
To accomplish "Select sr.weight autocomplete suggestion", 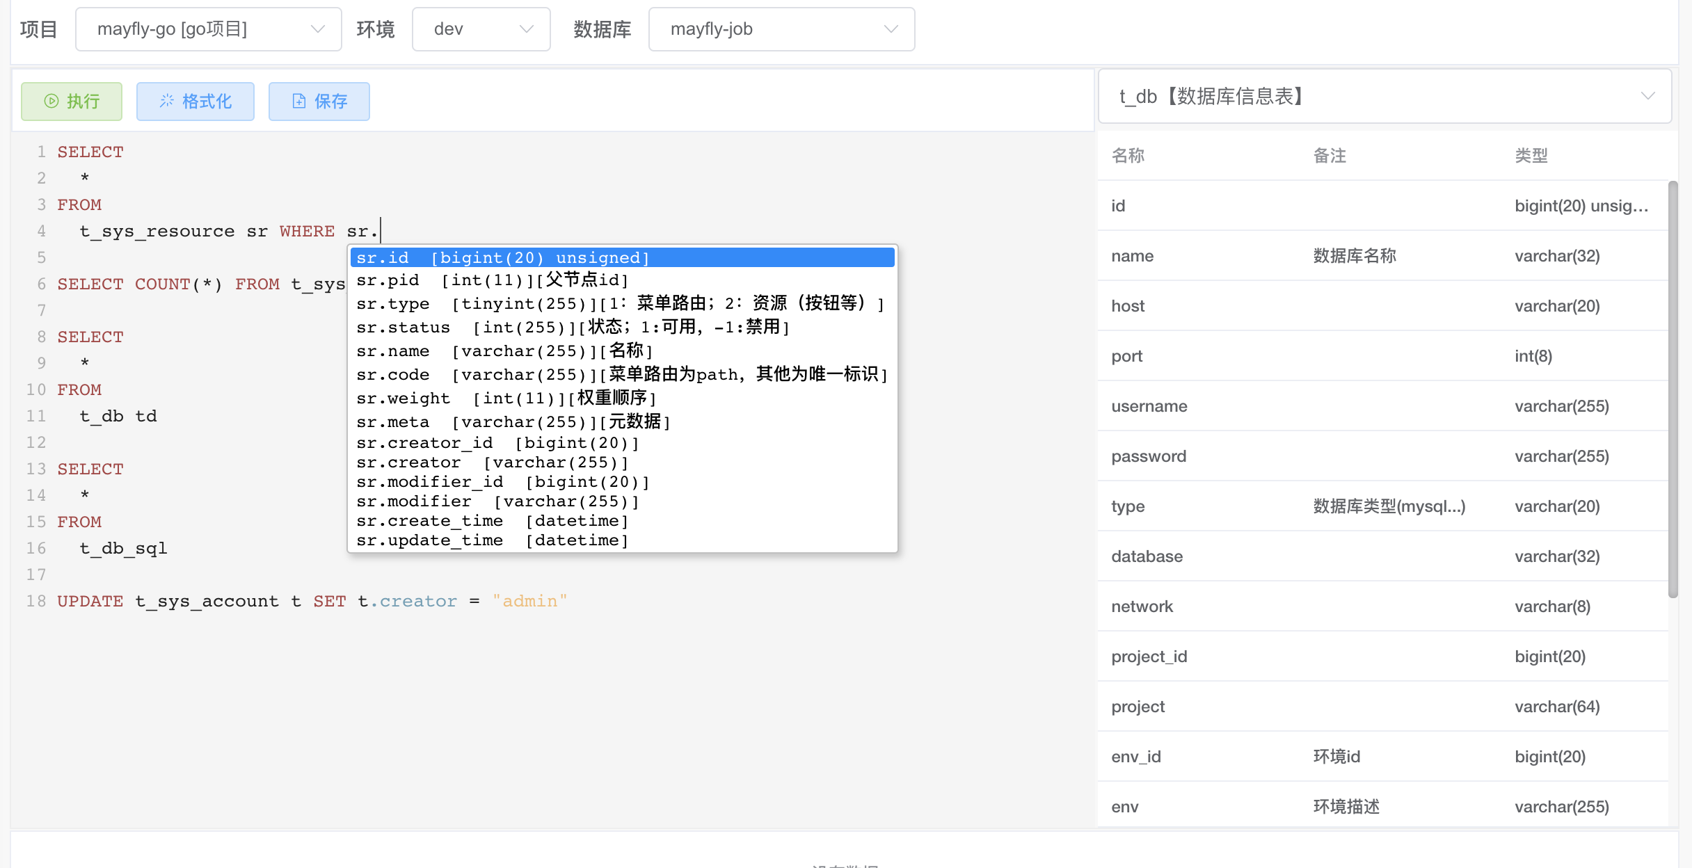I will (x=623, y=399).
